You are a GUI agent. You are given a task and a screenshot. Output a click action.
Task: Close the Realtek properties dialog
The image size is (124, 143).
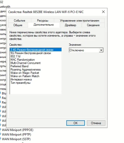tap(103, 12)
